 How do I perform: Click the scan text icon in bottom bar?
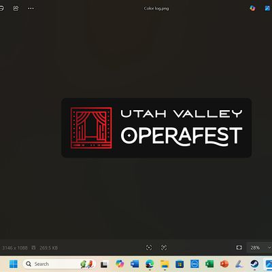(x=164, y=248)
